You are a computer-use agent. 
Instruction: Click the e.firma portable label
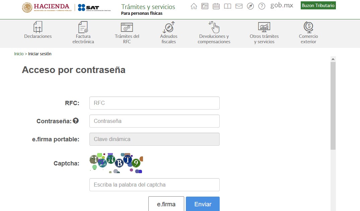pos(56,139)
